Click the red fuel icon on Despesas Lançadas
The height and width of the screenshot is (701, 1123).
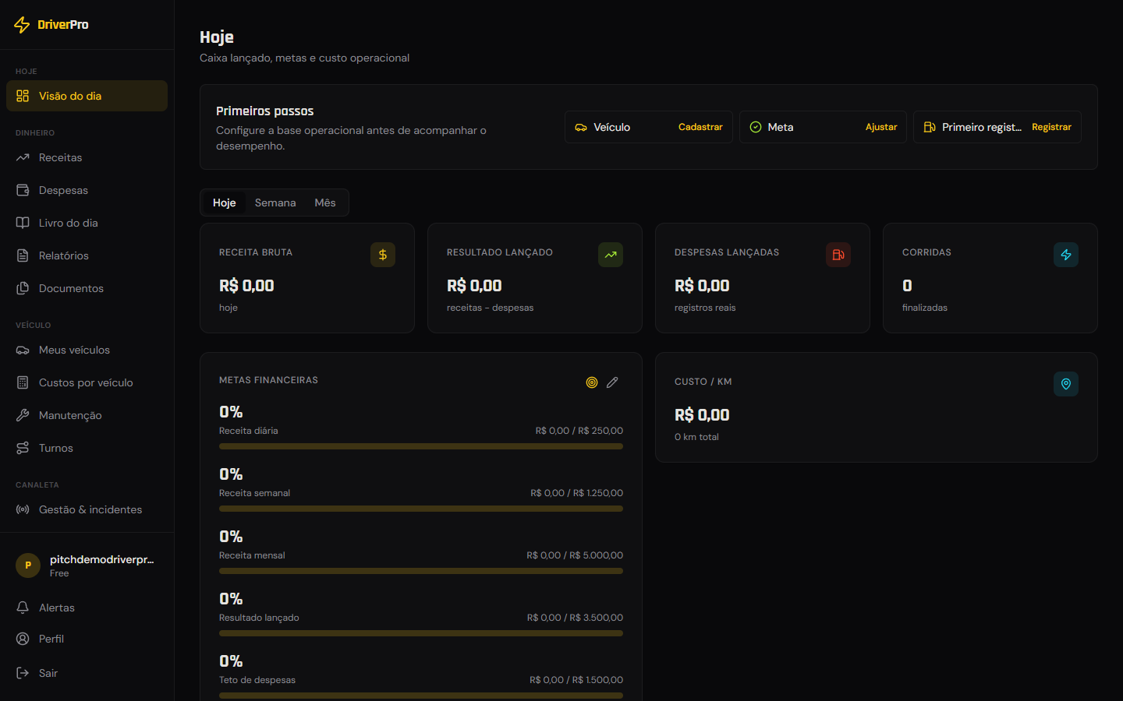pyautogui.click(x=838, y=255)
